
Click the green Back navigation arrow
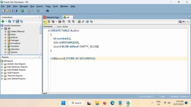click(x=22, y=11)
